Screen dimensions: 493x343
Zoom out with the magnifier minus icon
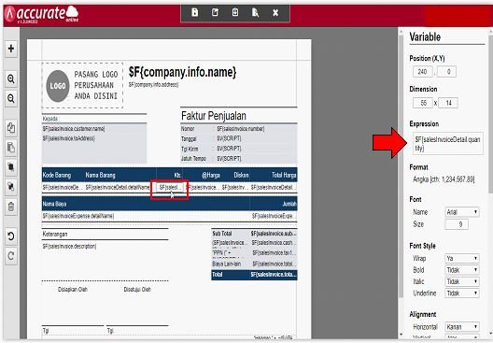click(x=11, y=98)
